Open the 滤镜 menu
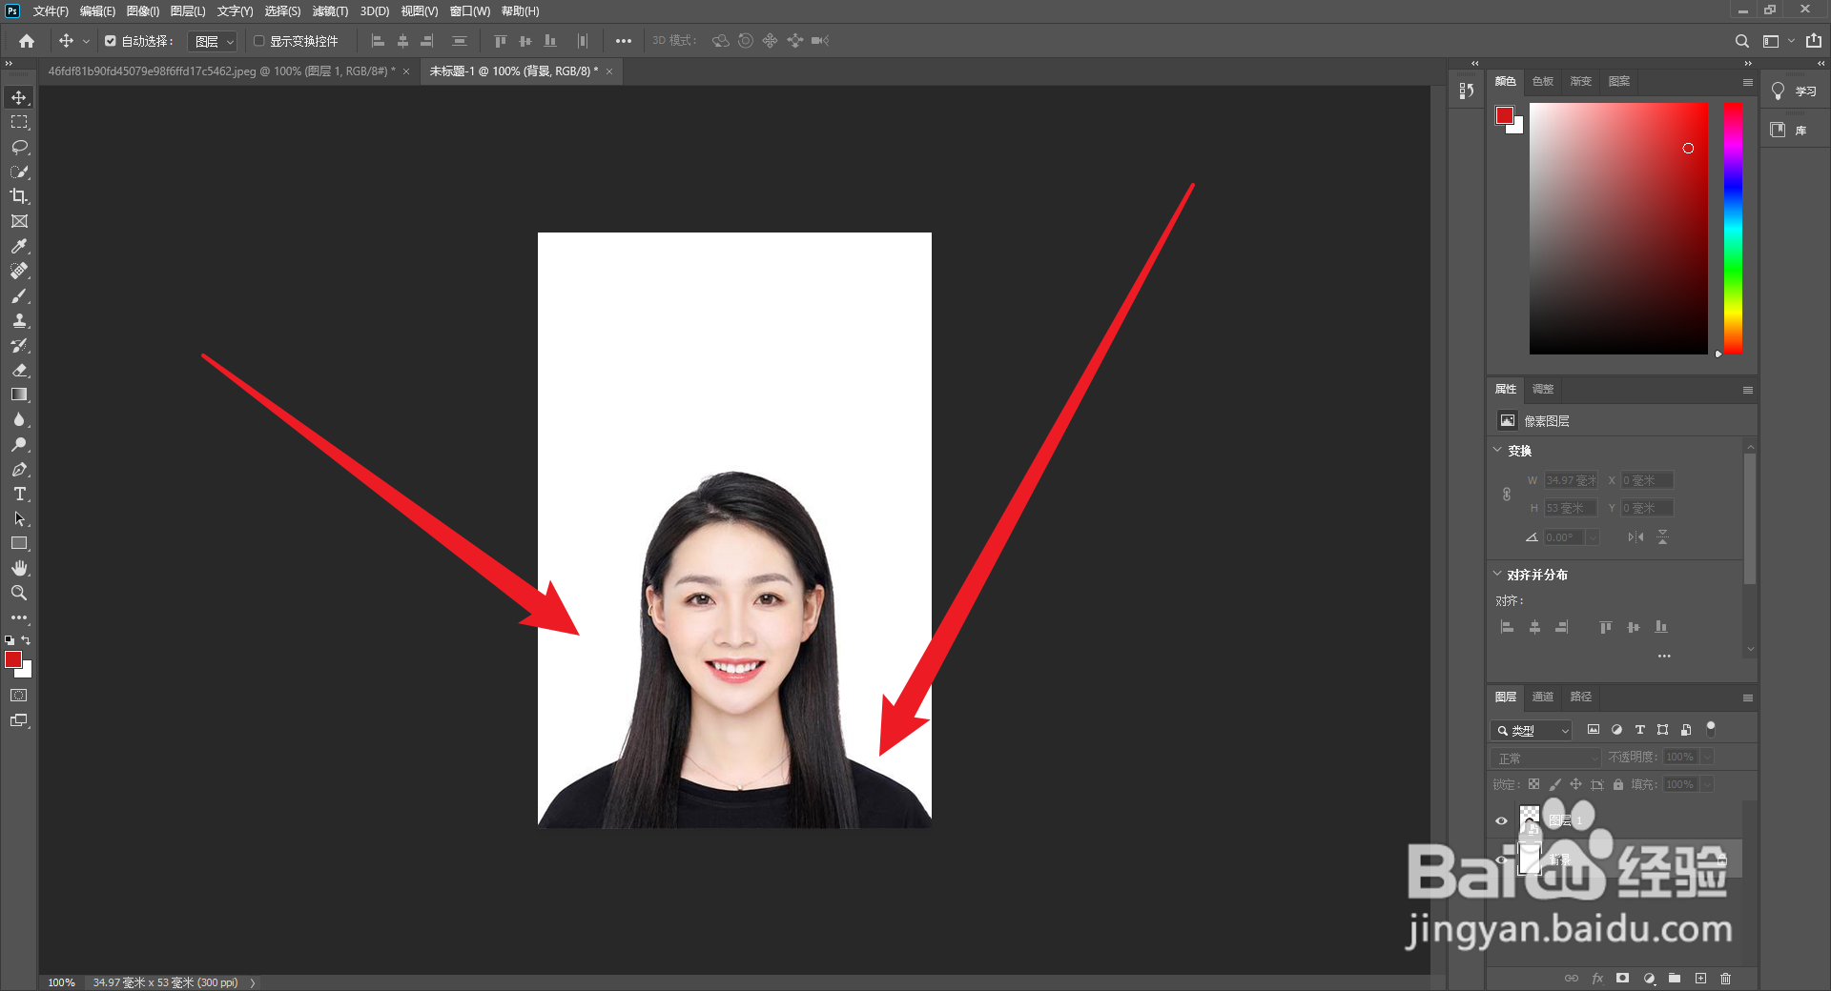 [329, 11]
